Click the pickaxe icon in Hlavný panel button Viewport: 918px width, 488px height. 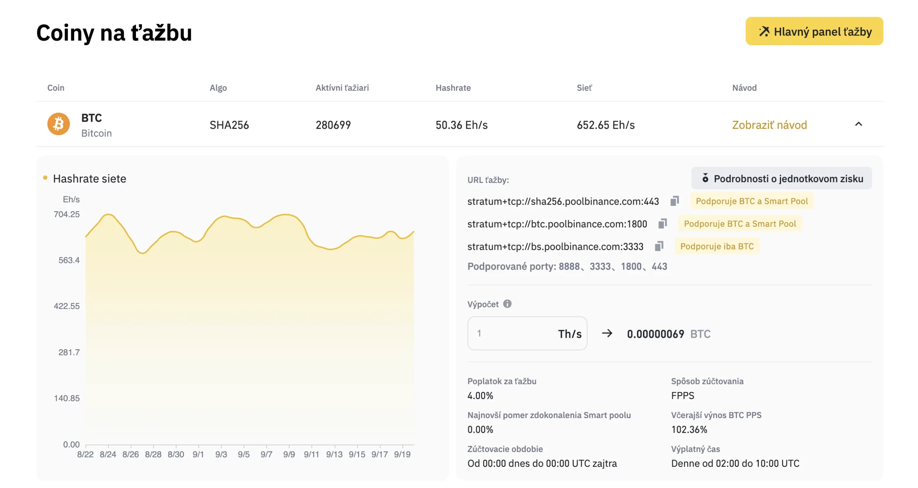[764, 32]
